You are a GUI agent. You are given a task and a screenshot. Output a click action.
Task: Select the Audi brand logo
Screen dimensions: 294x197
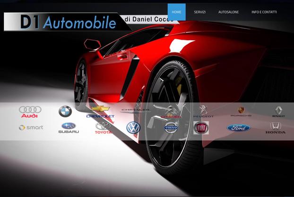[x=30, y=112]
